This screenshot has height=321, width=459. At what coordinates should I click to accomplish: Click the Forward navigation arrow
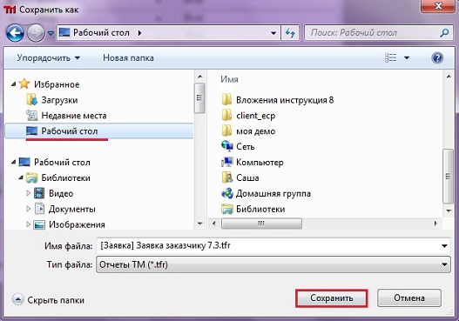36,33
